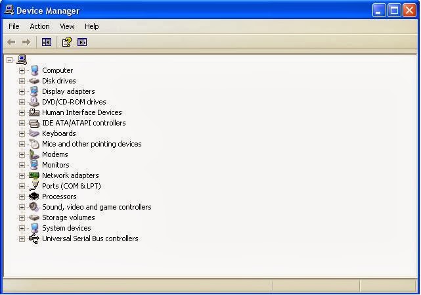421x295 pixels.
Task: Expand the Keyboards category
Action: (22, 133)
